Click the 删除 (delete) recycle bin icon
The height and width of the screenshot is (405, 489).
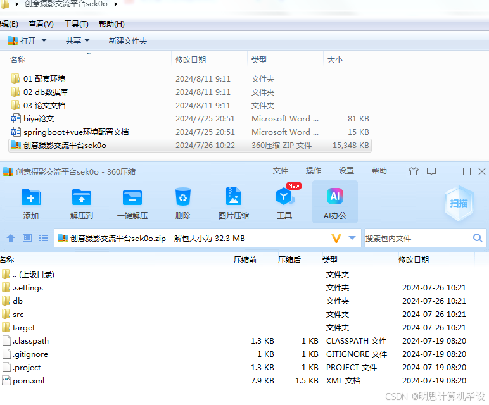(x=183, y=197)
